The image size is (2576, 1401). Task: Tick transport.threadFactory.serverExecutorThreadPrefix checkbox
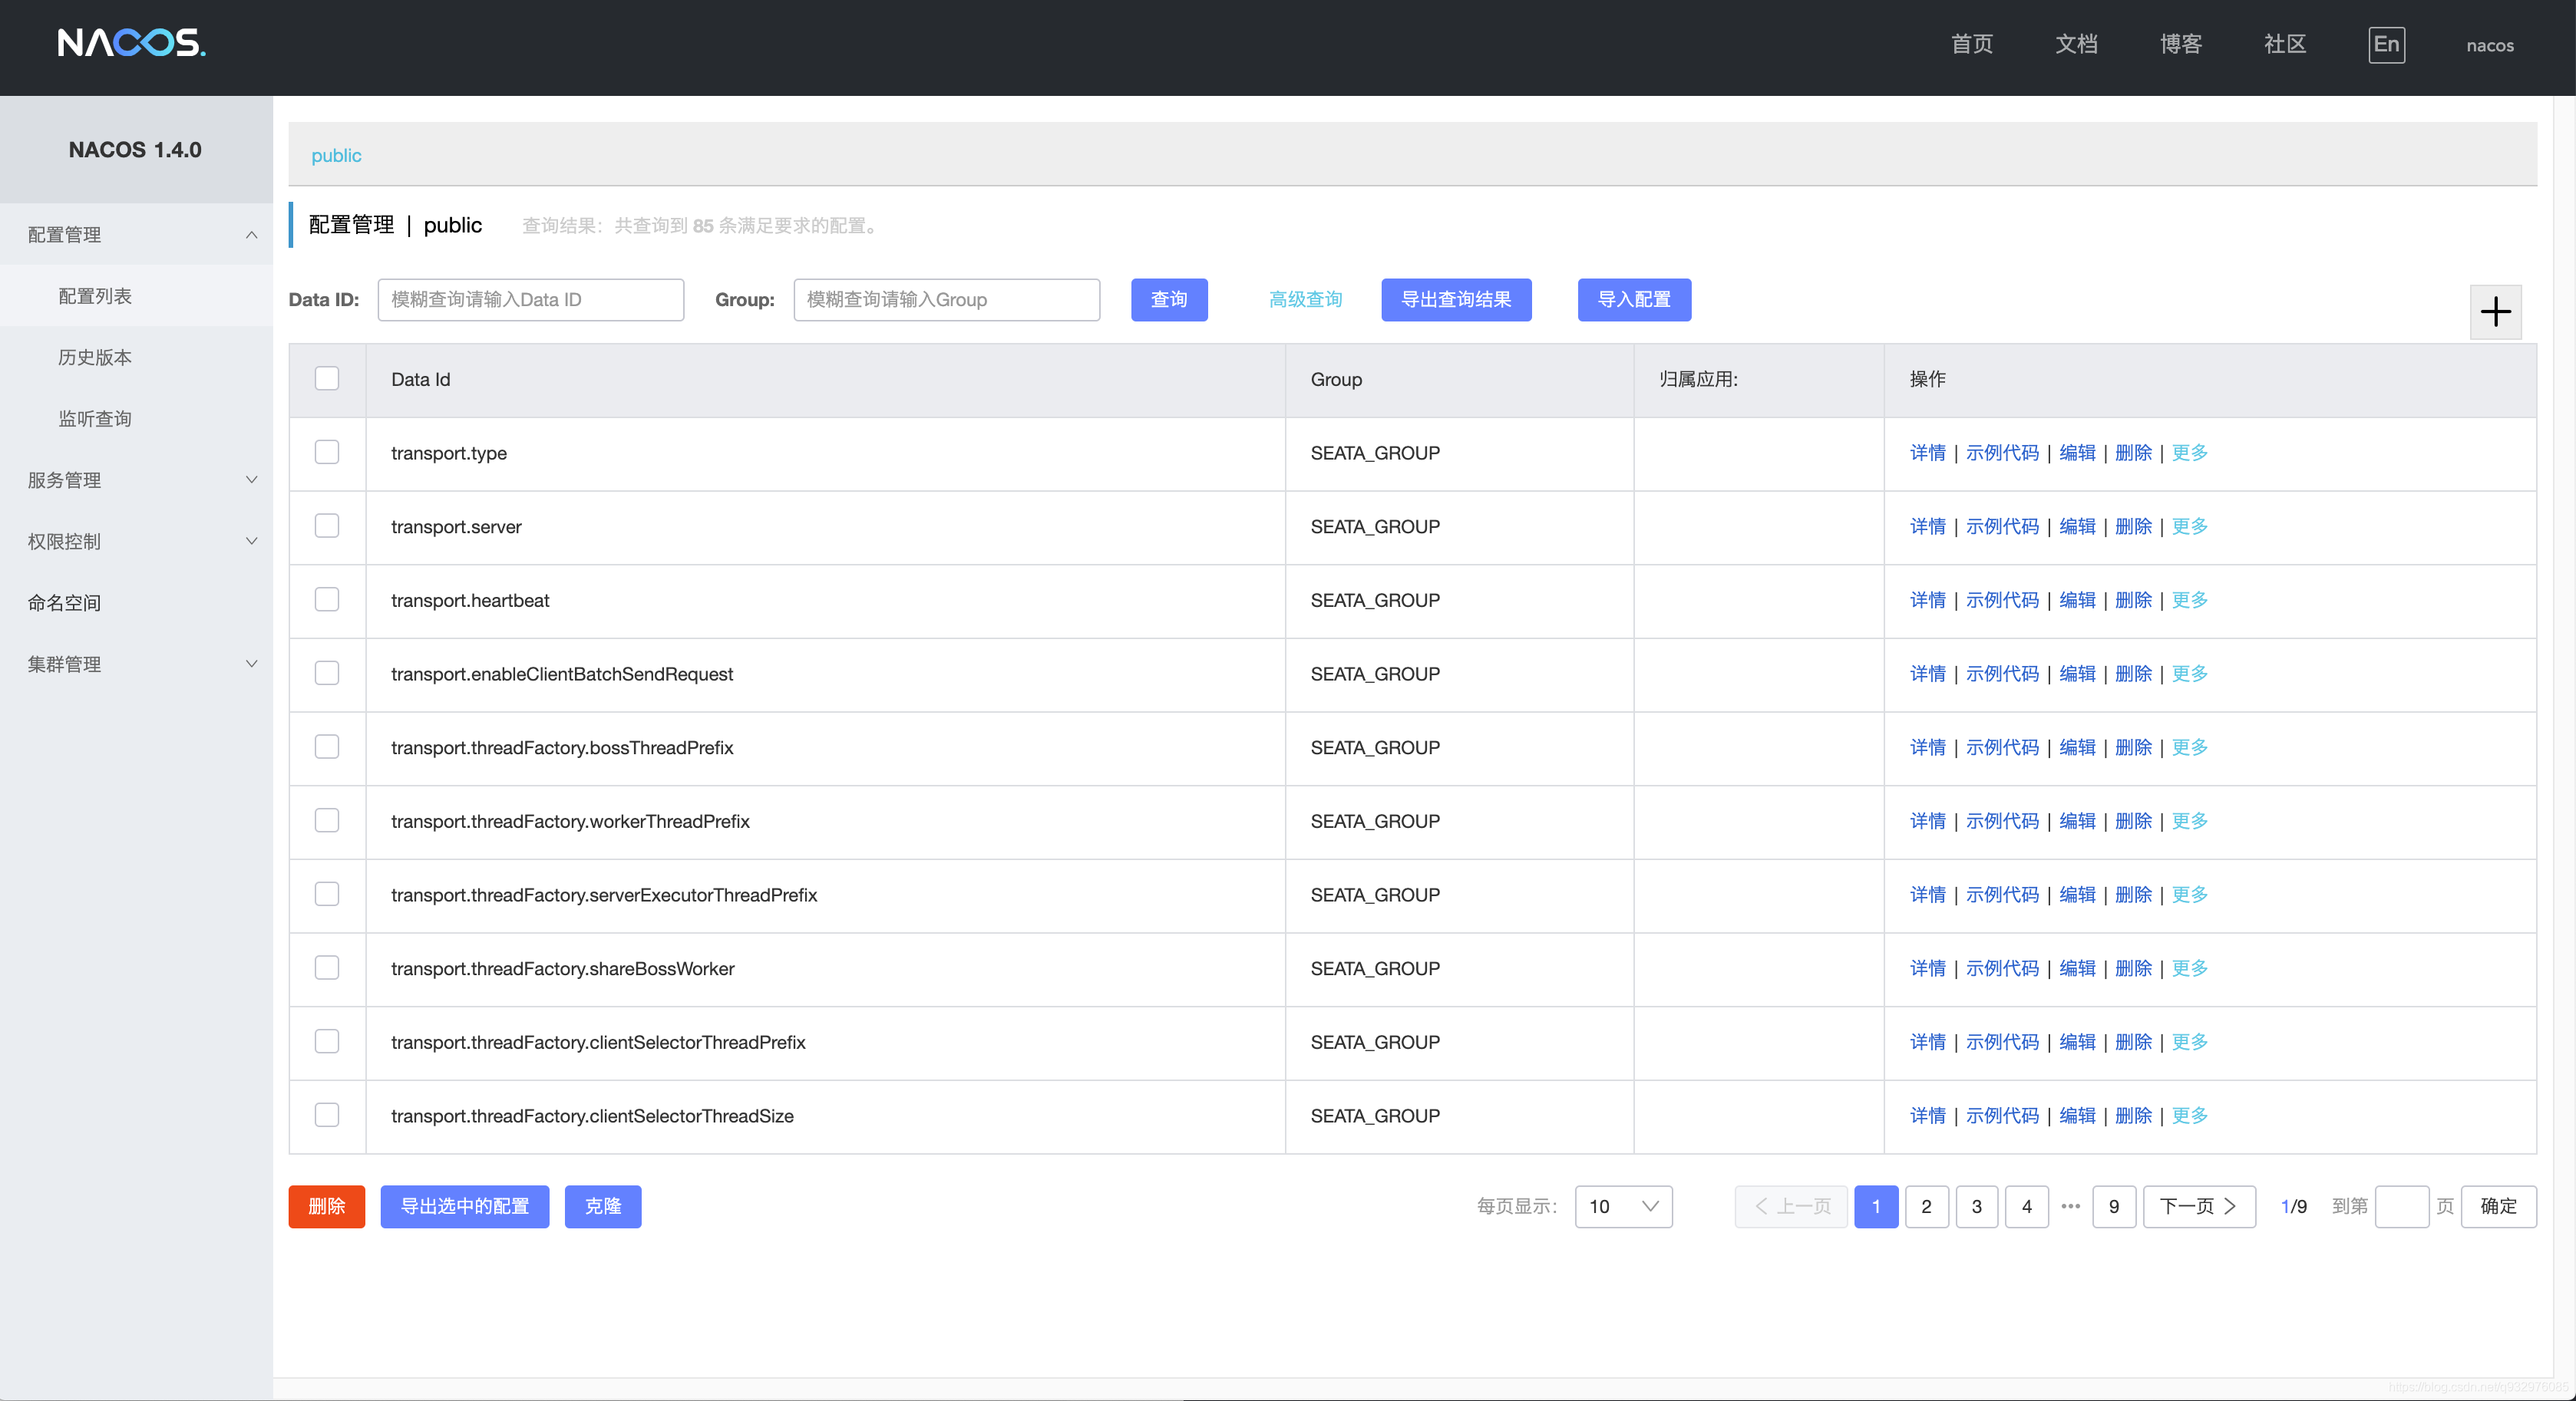pyautogui.click(x=327, y=895)
